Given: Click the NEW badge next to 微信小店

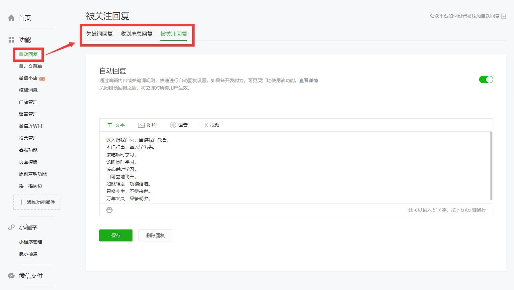Looking at the screenshot, I should [42, 79].
